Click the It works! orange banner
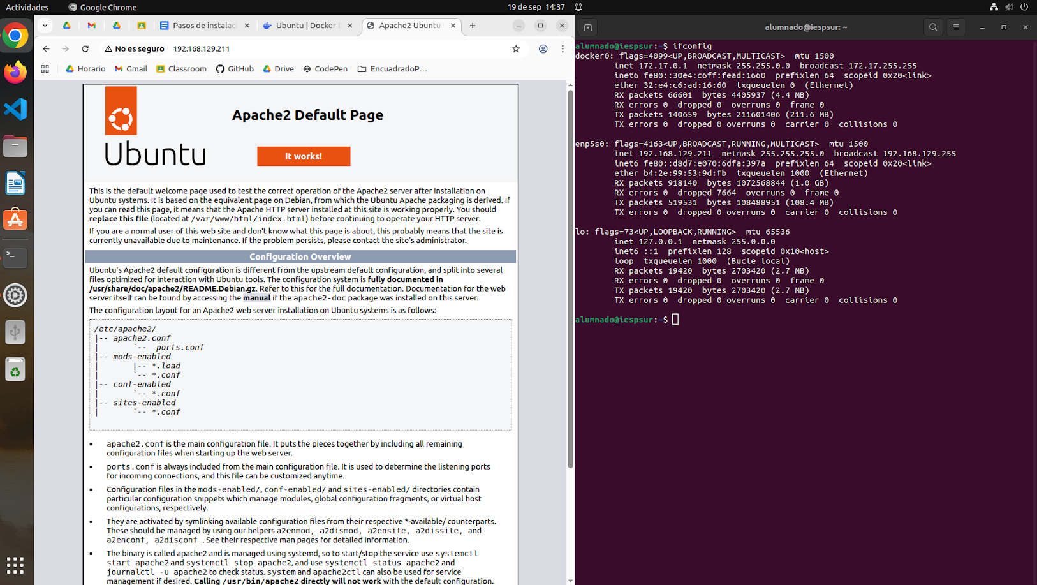The height and width of the screenshot is (585, 1037). (304, 156)
